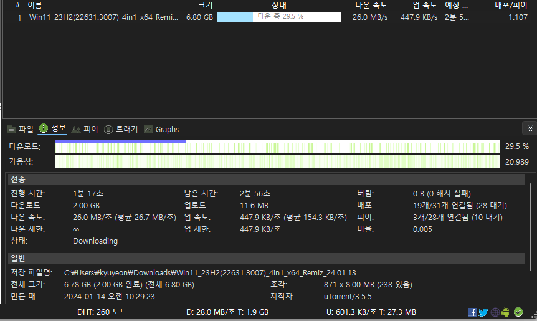The width and height of the screenshot is (537, 321).
Task: Click the U: 601.3 KB/초 upload status
Action: (x=371, y=312)
